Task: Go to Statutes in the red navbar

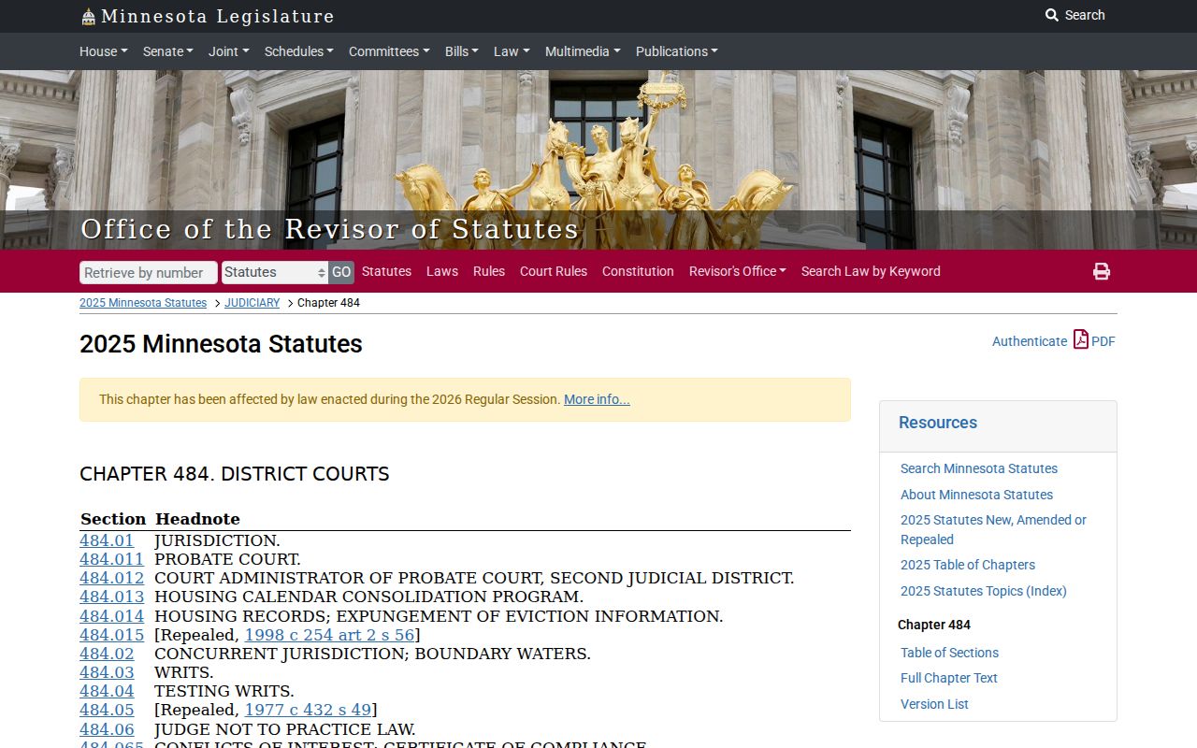Action: click(x=386, y=271)
